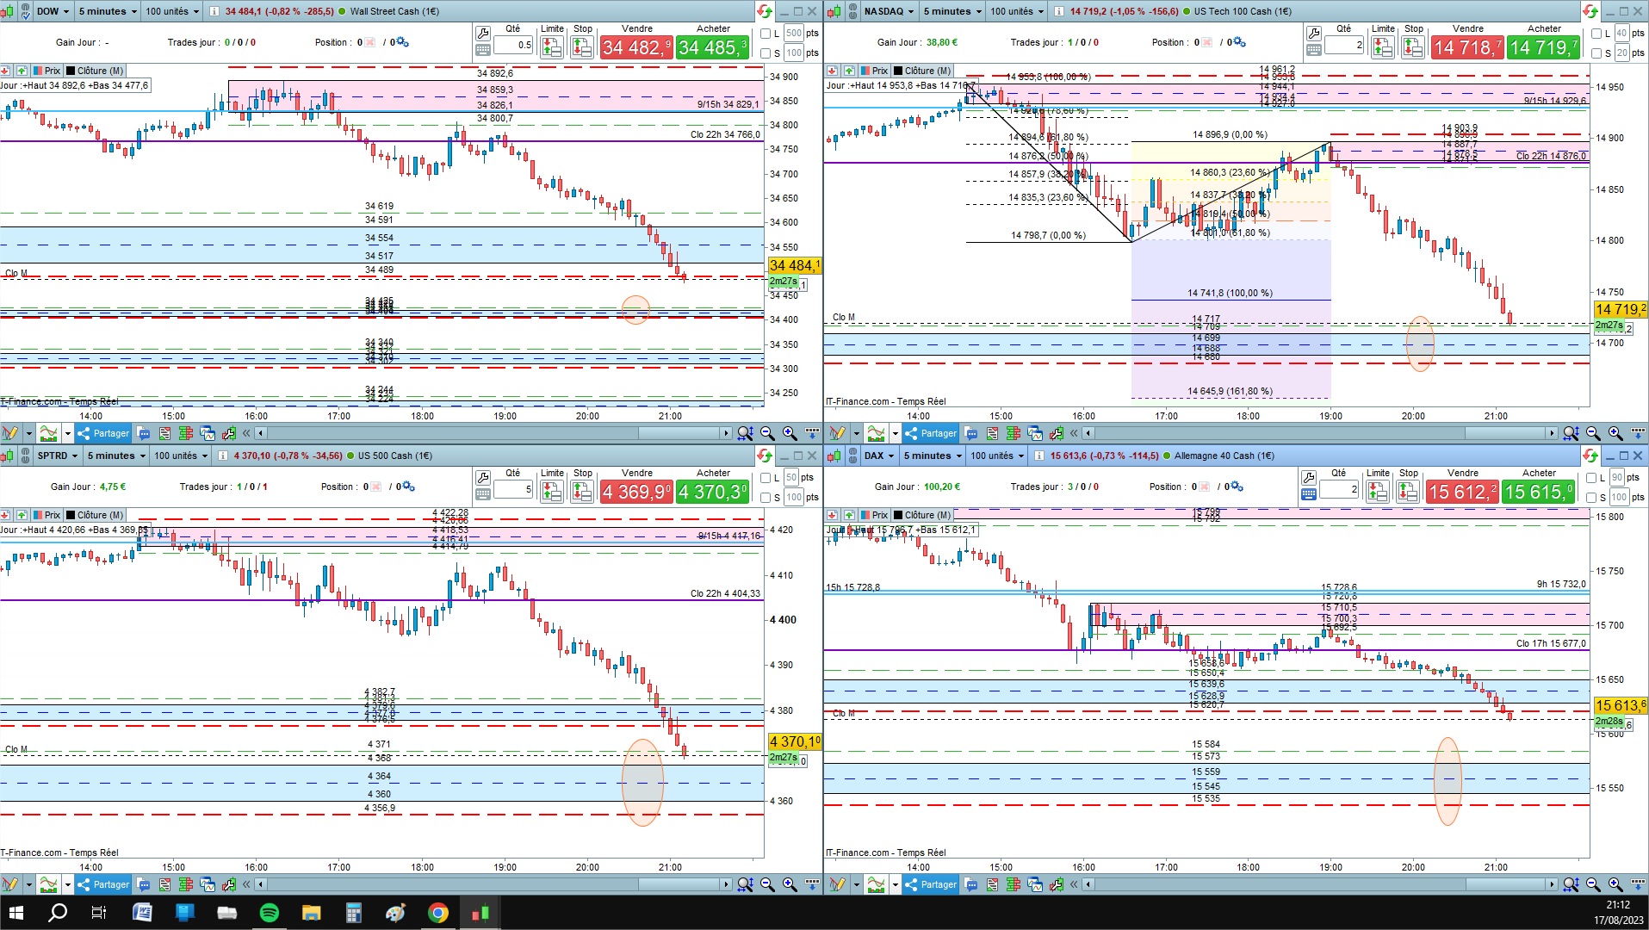Click the drawing tools pencil in DOW chart
The height and width of the screenshot is (930, 1649).
coord(10,433)
